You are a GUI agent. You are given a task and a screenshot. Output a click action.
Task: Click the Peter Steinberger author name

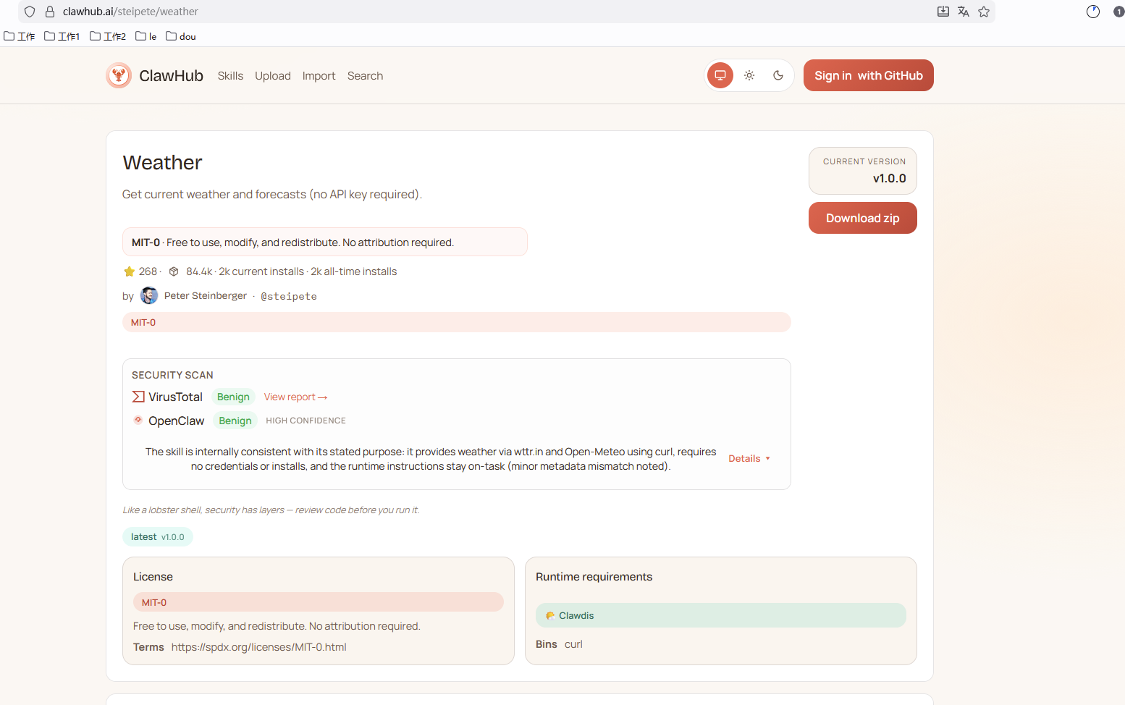pos(206,295)
